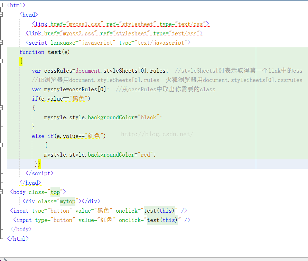This screenshot has height=261, width=308.
Task: Click the function keyword
Action: (32, 52)
